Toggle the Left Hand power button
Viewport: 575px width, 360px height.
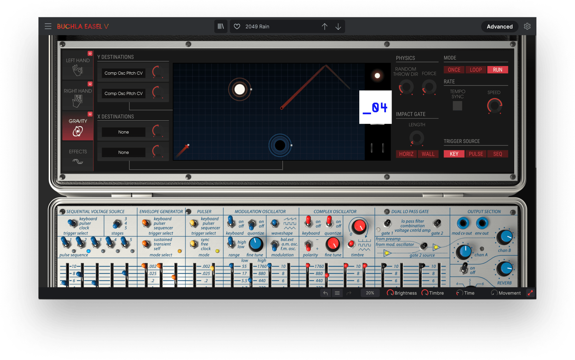pos(90,54)
